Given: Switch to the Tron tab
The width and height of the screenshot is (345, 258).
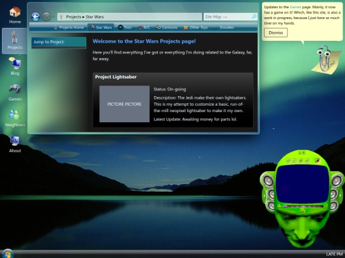Looking at the screenshot, I should point(125,27).
